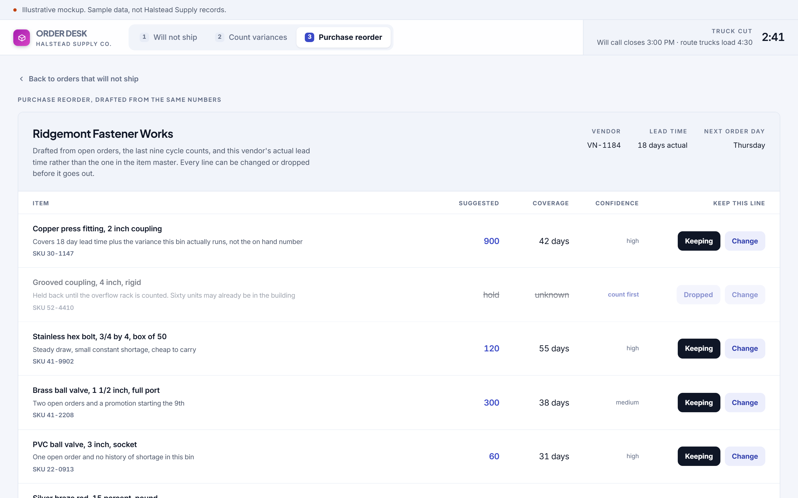Go back to orders that will not ship
The image size is (798, 498).
78,79
